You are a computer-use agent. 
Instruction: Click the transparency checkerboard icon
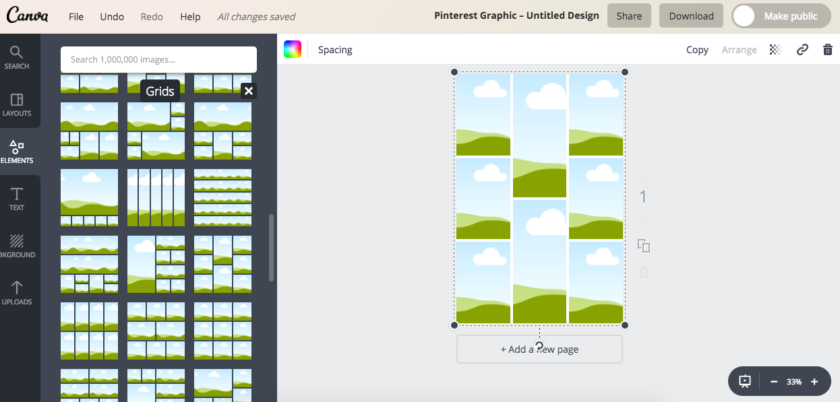(775, 49)
